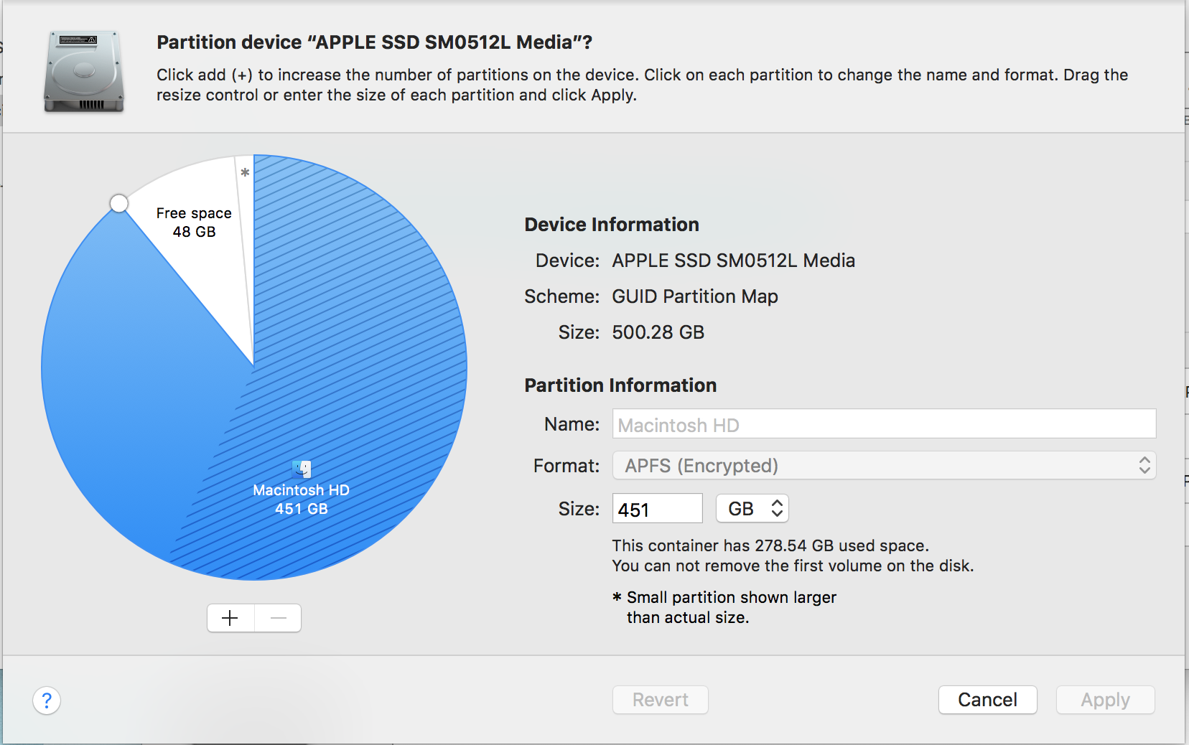Select the Free space 48 GB slice
The width and height of the screenshot is (1189, 745).
194,222
